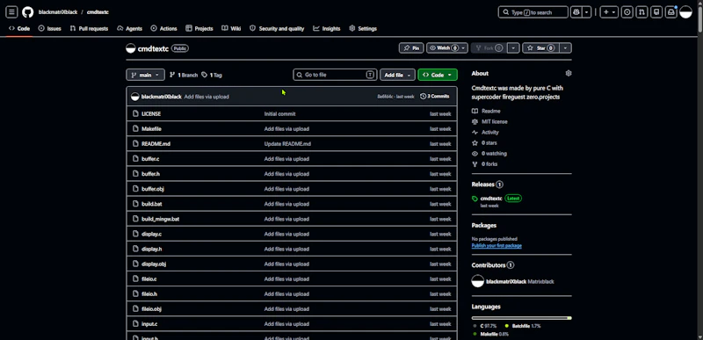Open the global issues icon in header
703x340 pixels.
point(627,12)
